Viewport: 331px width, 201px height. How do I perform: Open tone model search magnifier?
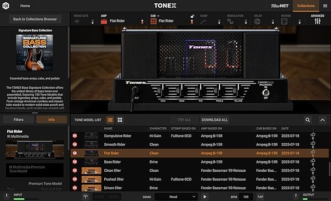coord(308,120)
